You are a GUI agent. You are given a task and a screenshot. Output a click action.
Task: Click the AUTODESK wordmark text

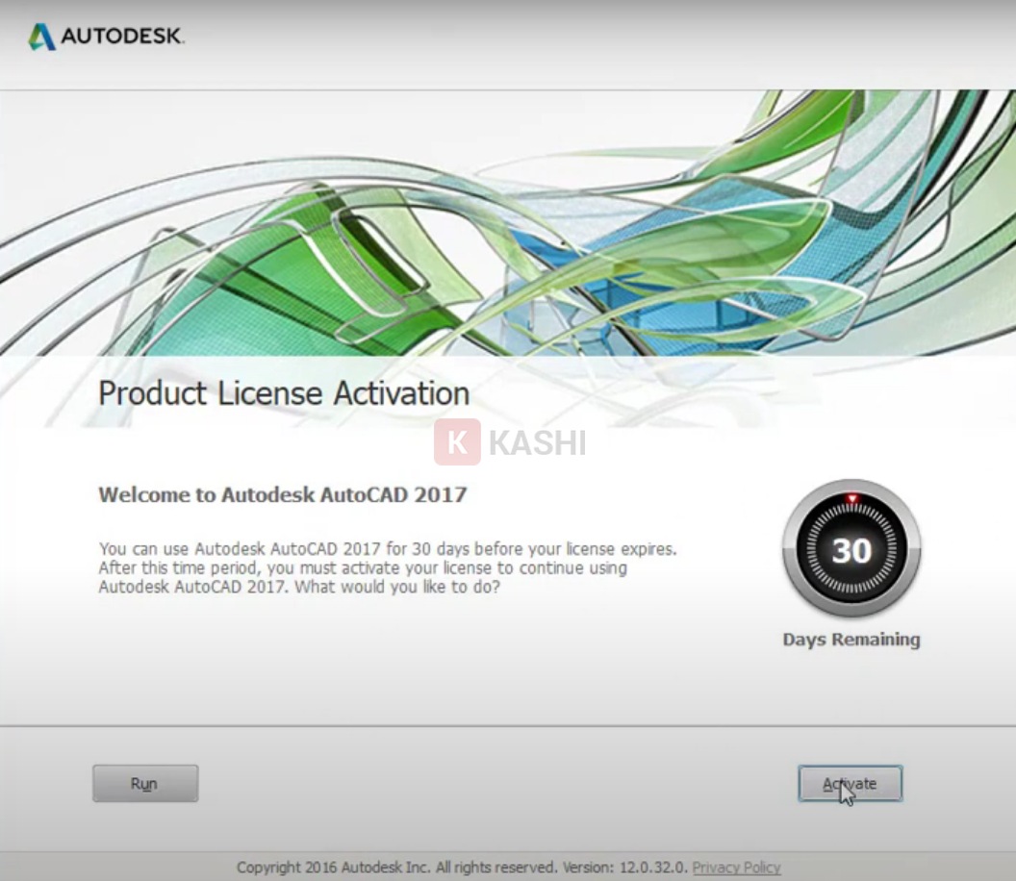[121, 38]
